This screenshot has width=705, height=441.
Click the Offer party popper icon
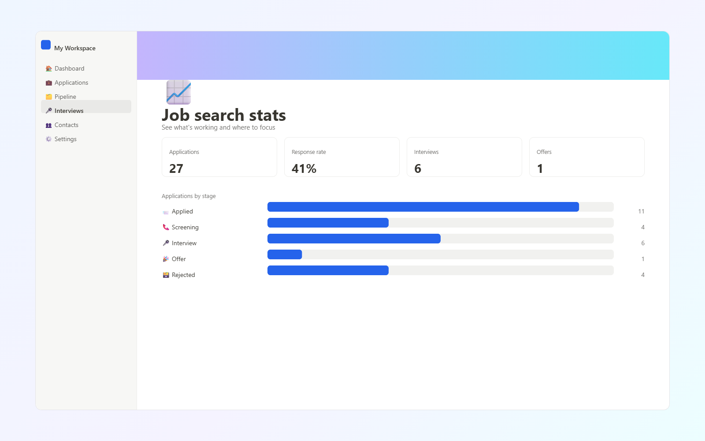[x=166, y=259]
